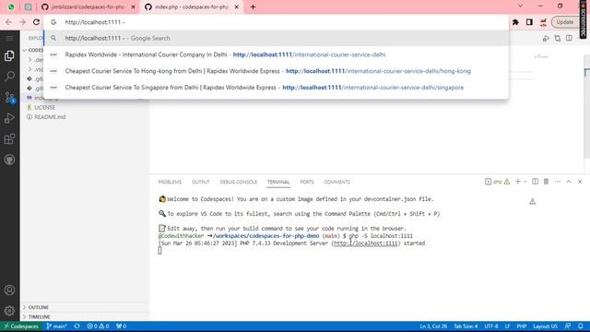Click the sync changes icon in status bar
Viewport: 590px width, 332px height.
[x=77, y=326]
